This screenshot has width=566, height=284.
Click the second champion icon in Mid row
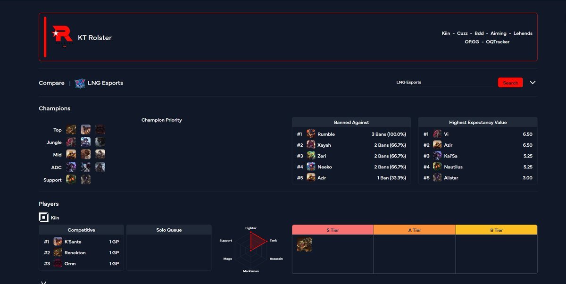point(85,154)
